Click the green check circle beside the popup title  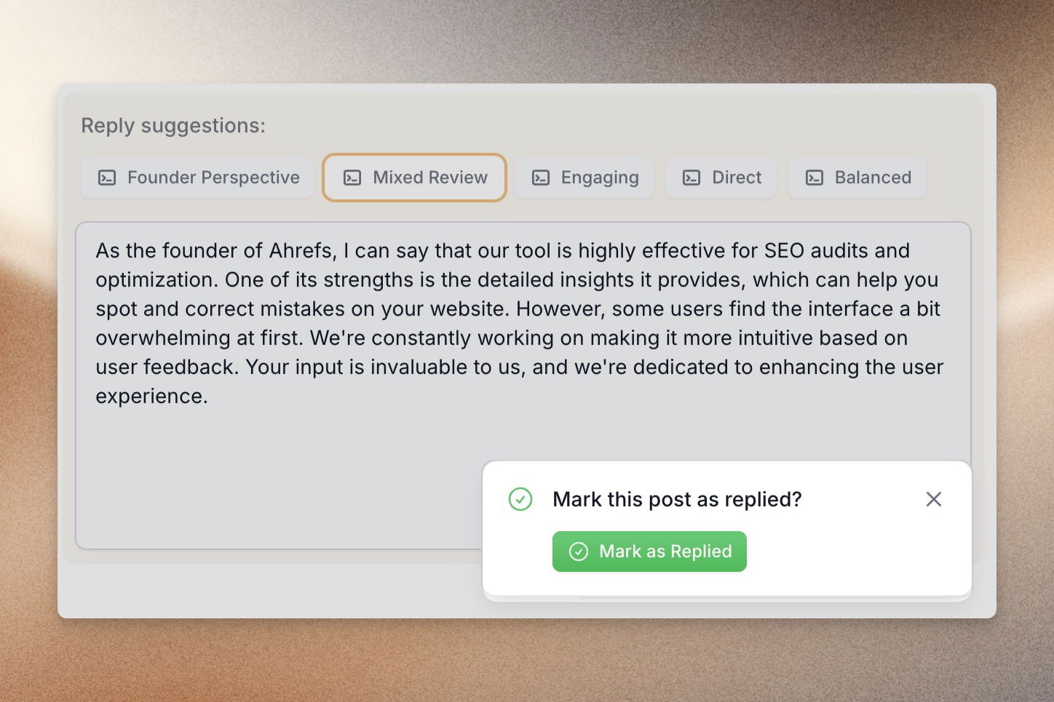click(520, 499)
